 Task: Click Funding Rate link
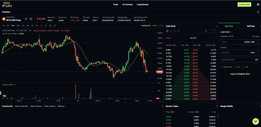point(122,17)
